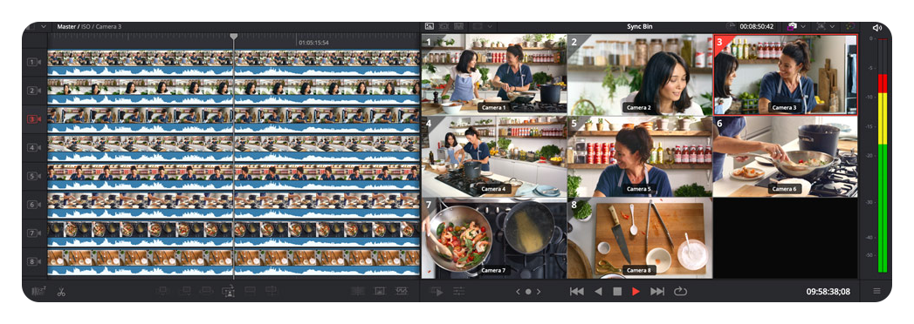Go to first frame
Viewport: 914px width, 324px height.
coord(576,292)
